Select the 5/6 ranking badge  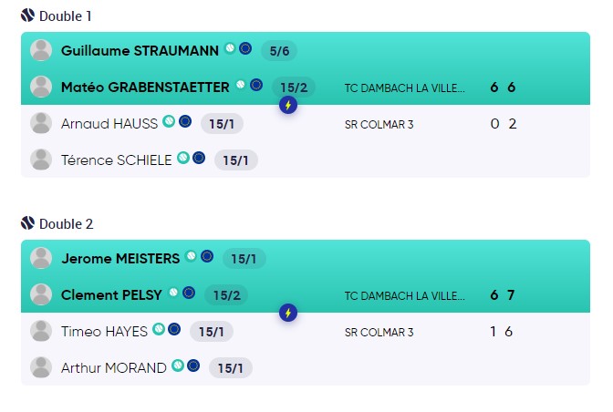pos(279,51)
